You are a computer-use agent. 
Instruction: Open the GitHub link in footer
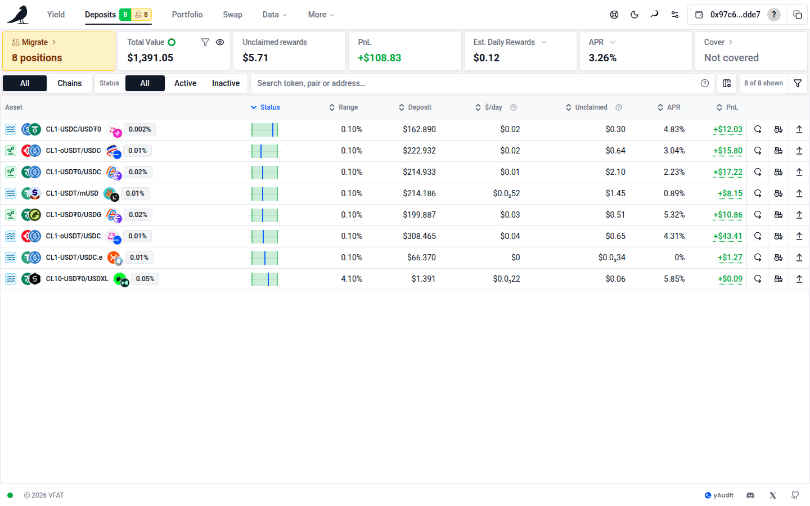coord(795,495)
